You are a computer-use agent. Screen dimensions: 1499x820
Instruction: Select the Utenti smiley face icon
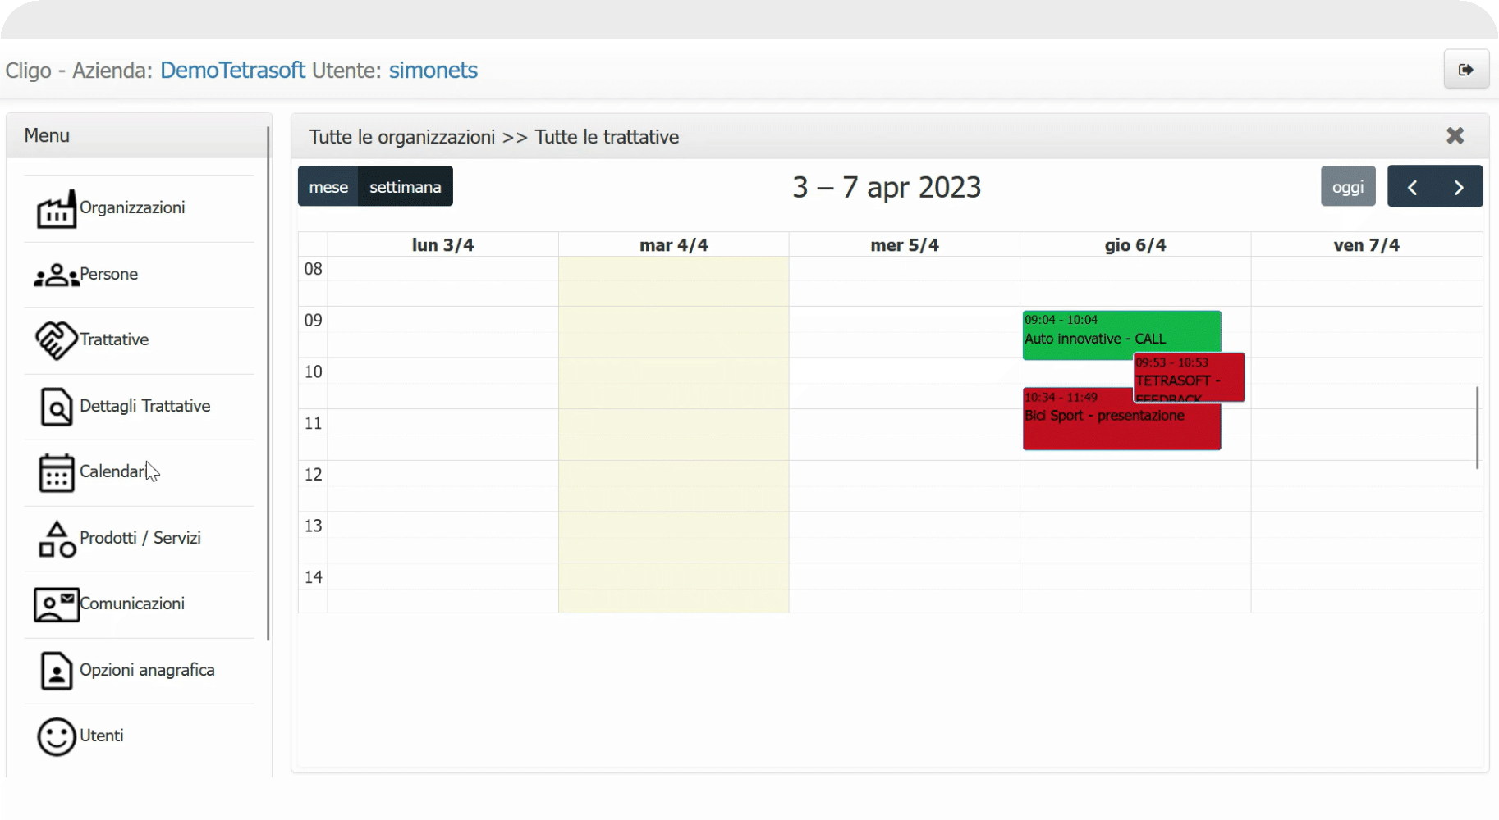click(x=56, y=736)
